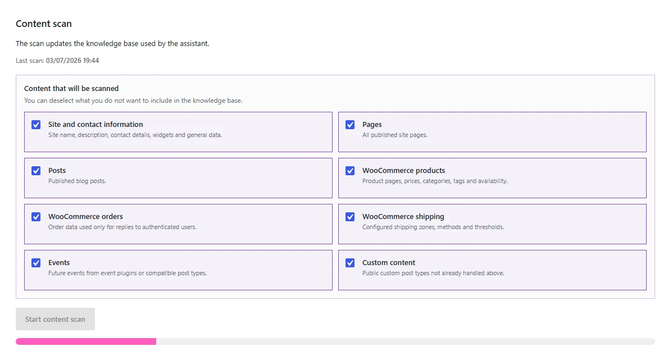Toggle the Pages checkbox
The image size is (668, 360).
pos(350,125)
